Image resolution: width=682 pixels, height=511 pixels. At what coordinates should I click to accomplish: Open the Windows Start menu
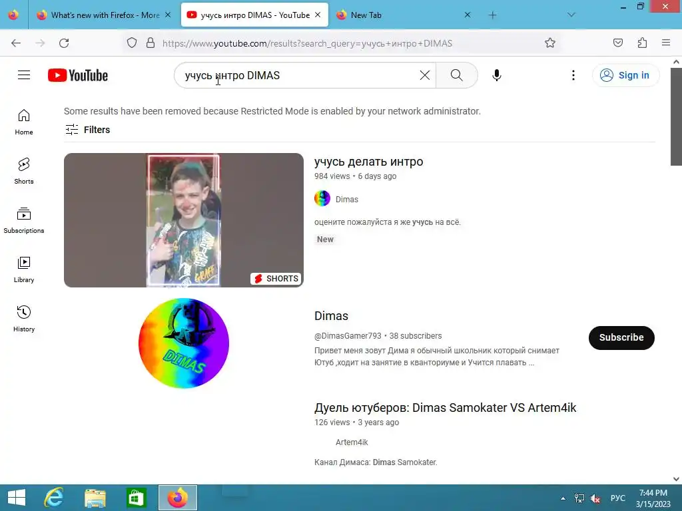click(x=17, y=498)
